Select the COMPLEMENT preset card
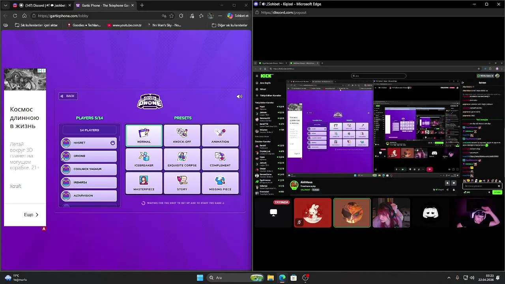This screenshot has height=284, width=505. tap(220, 159)
